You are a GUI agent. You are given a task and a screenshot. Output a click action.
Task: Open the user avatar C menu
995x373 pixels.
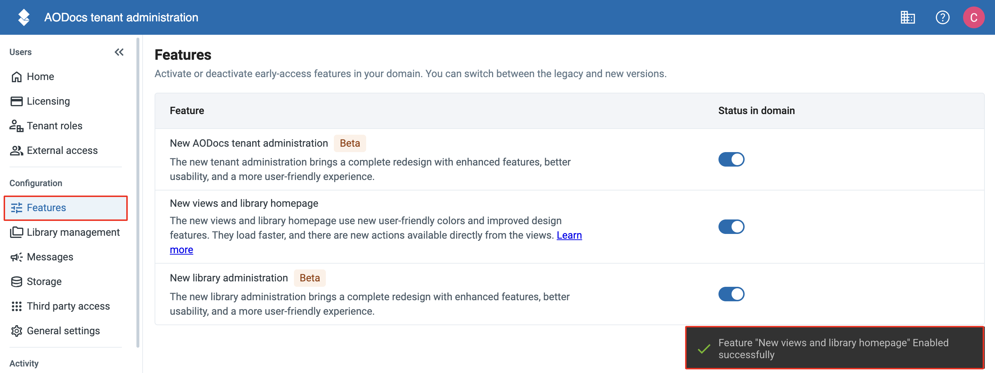pyautogui.click(x=973, y=17)
